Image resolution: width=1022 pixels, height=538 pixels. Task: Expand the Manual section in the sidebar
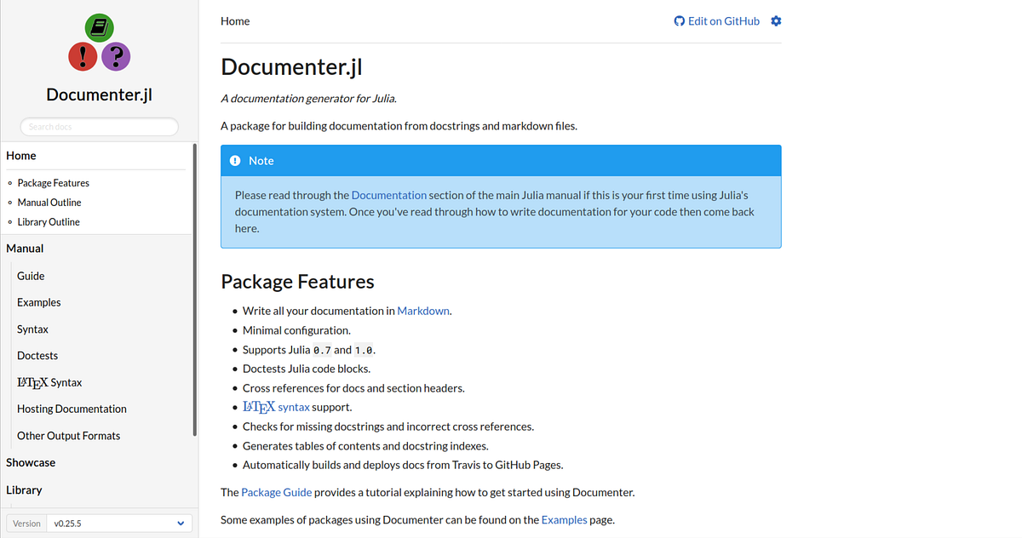coord(25,248)
